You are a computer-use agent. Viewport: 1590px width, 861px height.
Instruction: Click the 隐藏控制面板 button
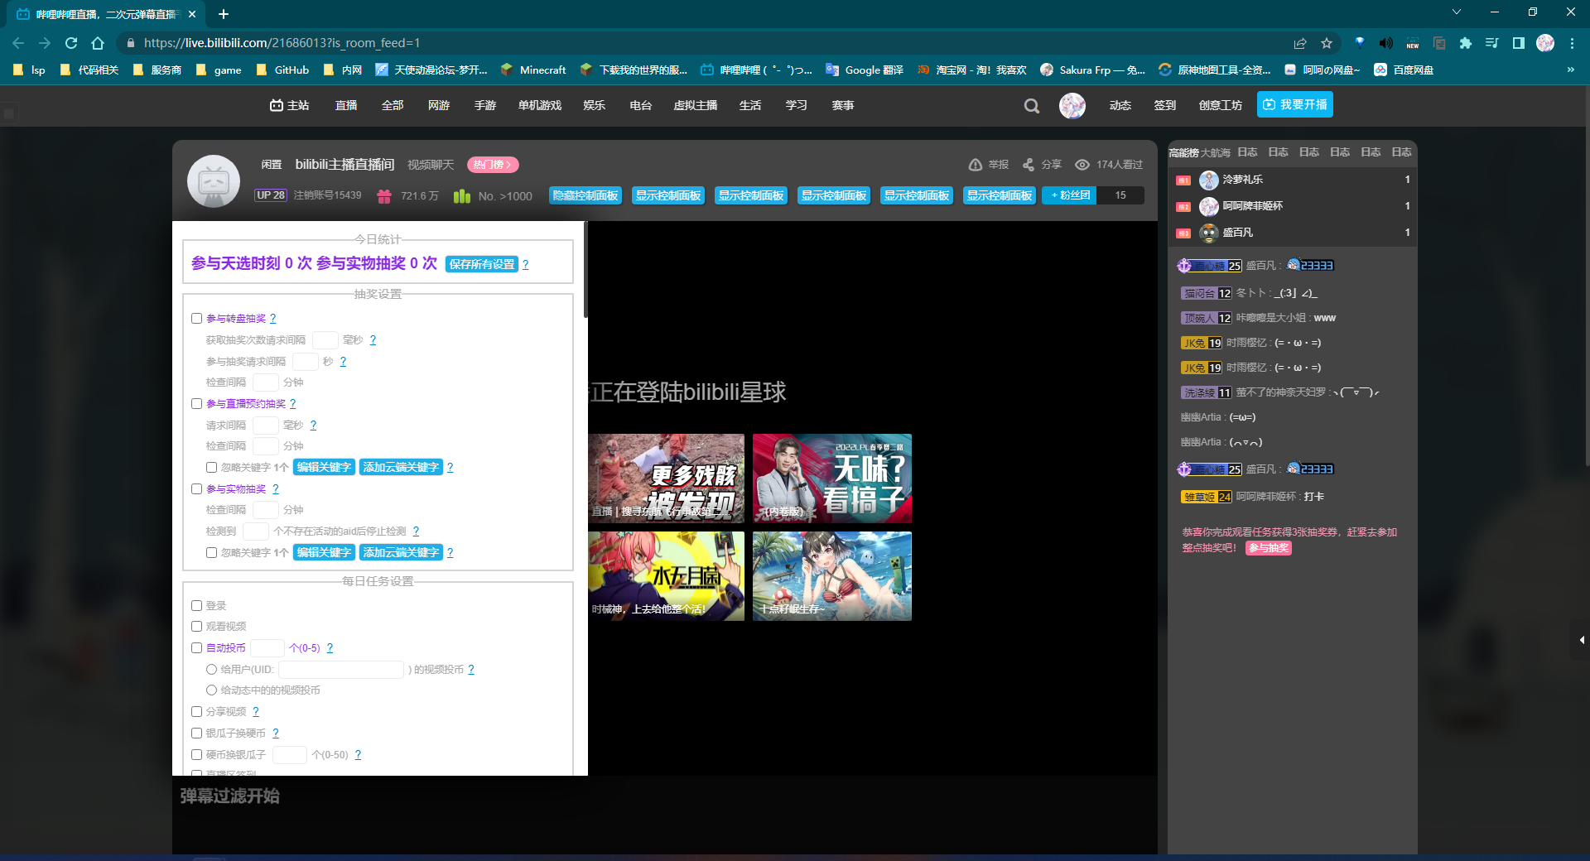pyautogui.click(x=585, y=195)
